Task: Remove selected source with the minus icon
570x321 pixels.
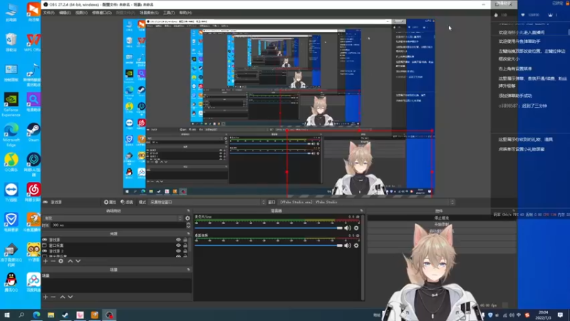Action: coord(53,261)
